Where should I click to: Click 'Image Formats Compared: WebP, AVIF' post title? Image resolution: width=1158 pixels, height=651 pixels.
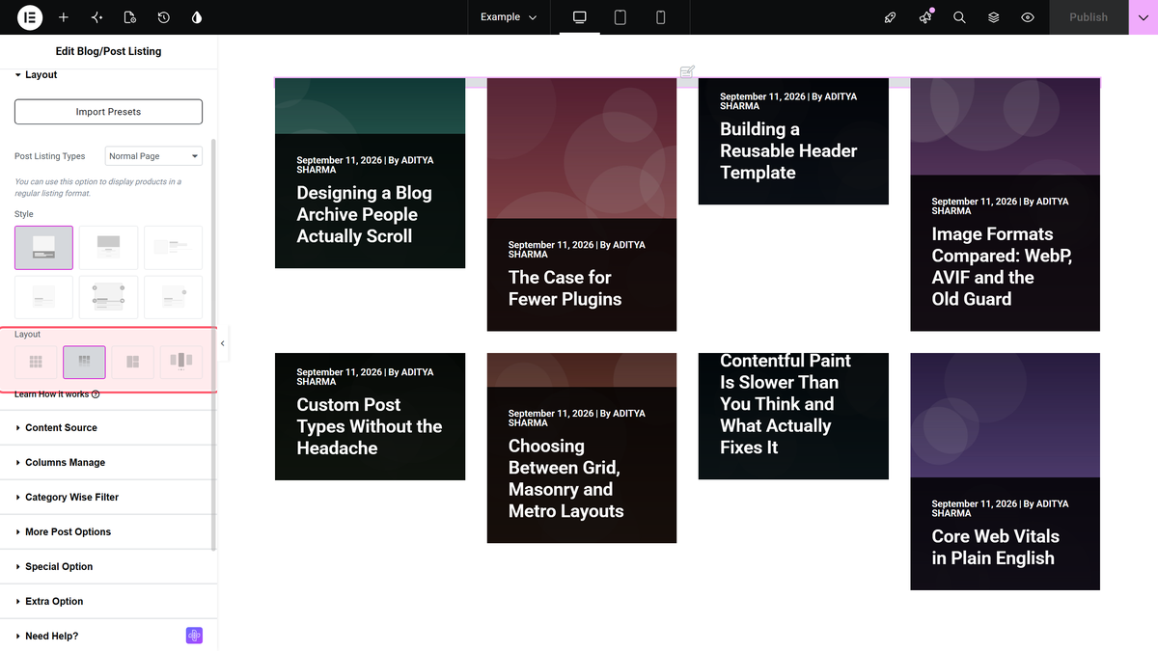tap(1002, 266)
